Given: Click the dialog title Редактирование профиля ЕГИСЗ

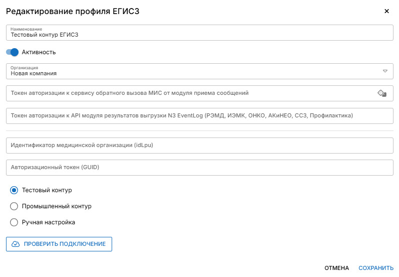Looking at the screenshot, I should [x=72, y=11].
